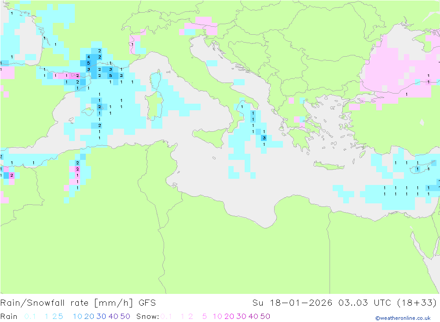Select the Snow legend value 5
Image resolution: width=440 pixels, height=322 pixels.
205,316
